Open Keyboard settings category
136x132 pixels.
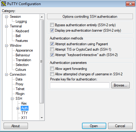pos(22,31)
